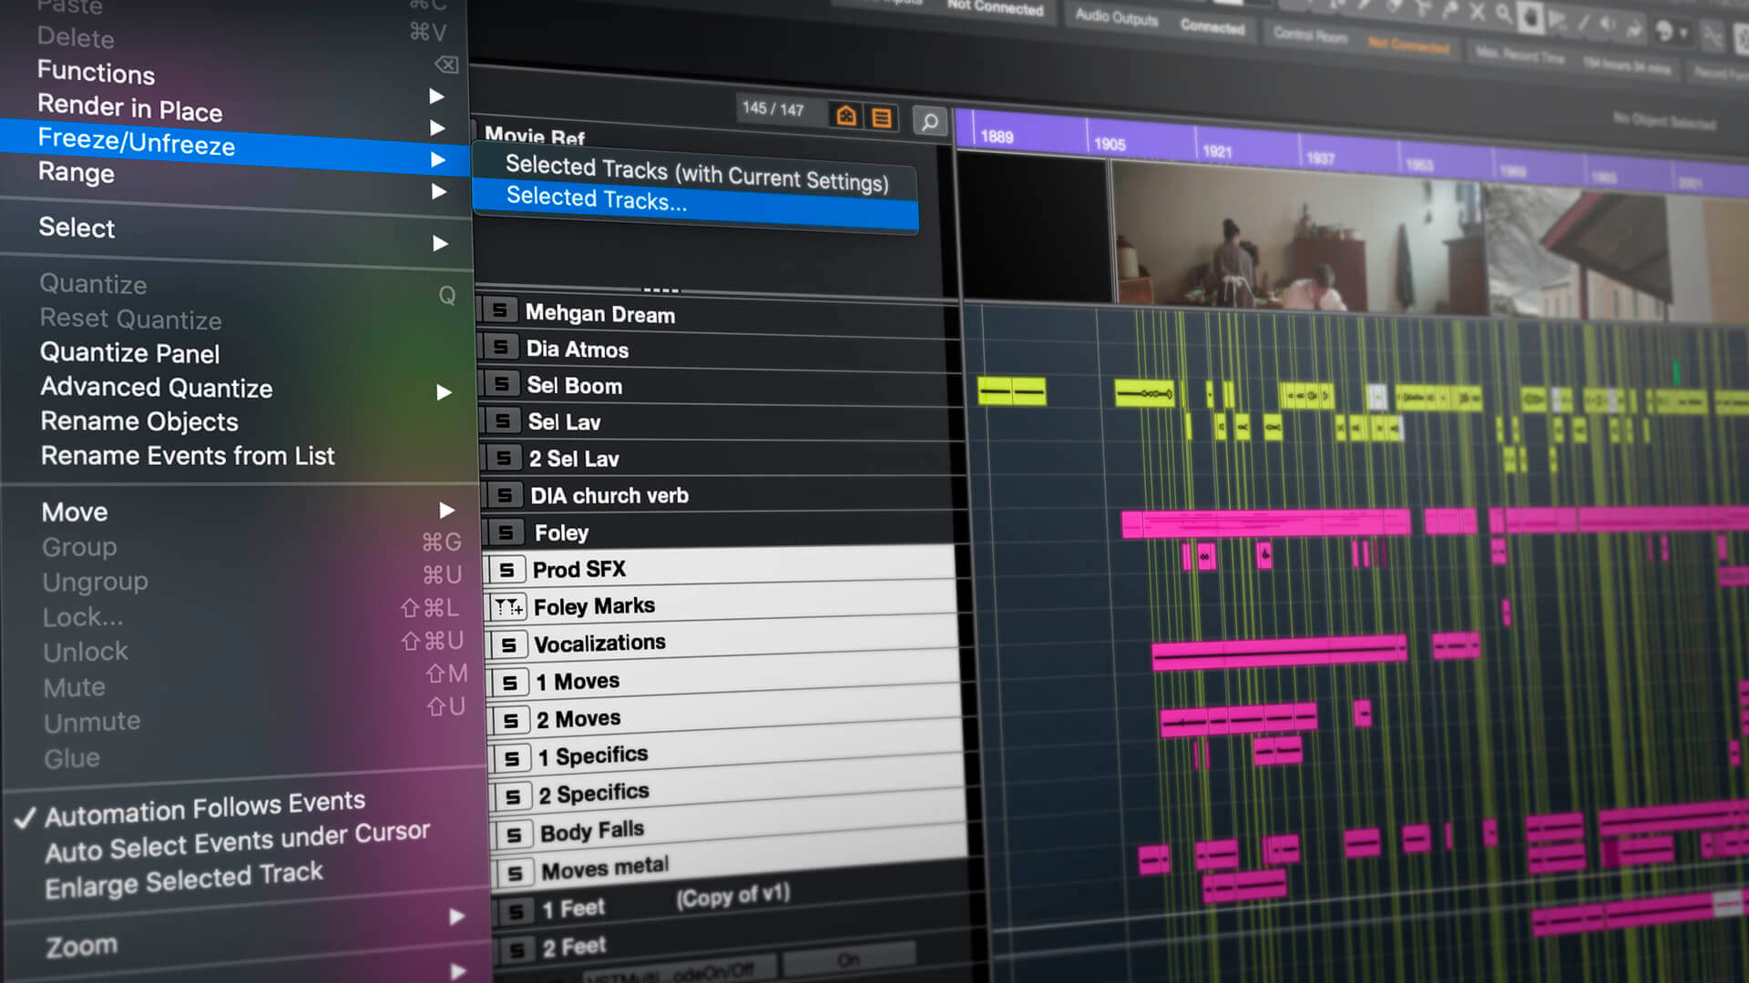Viewport: 1749px width, 983px height.
Task: Open the color palette tool in toolbar
Action: point(1663,31)
